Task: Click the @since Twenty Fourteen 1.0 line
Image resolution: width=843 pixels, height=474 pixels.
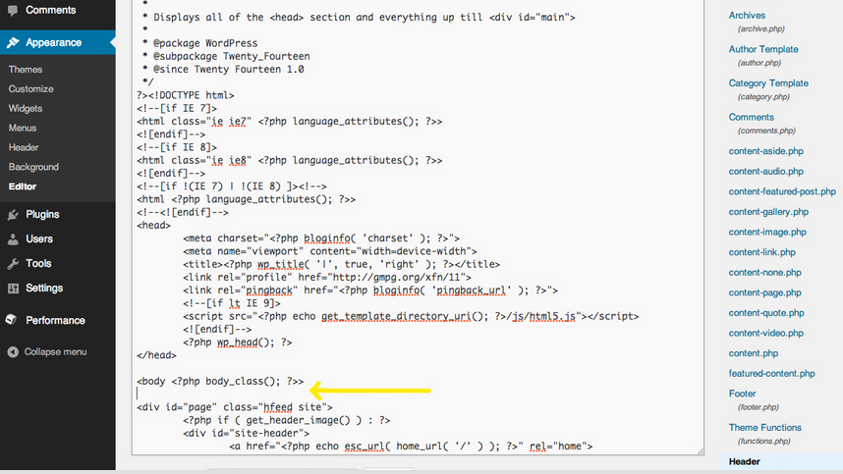Action: (x=223, y=70)
